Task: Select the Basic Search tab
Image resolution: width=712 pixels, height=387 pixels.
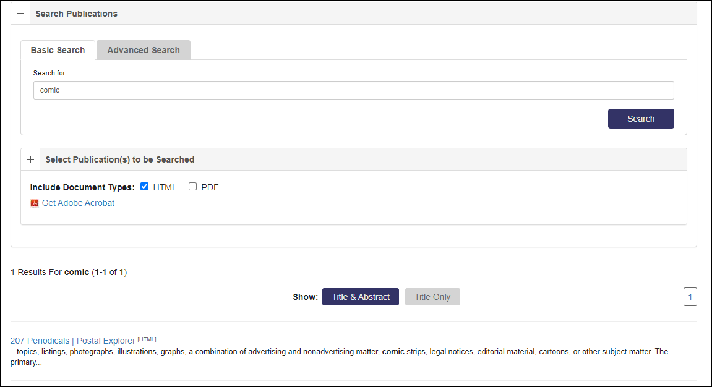Action: pyautogui.click(x=58, y=50)
